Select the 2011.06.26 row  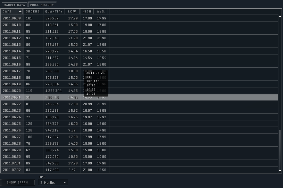(x=139, y=130)
